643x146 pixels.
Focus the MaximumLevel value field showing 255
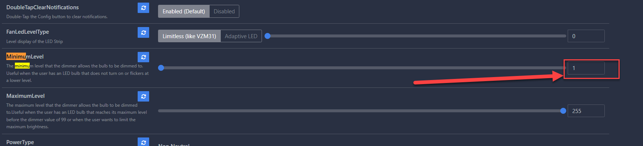click(x=586, y=111)
